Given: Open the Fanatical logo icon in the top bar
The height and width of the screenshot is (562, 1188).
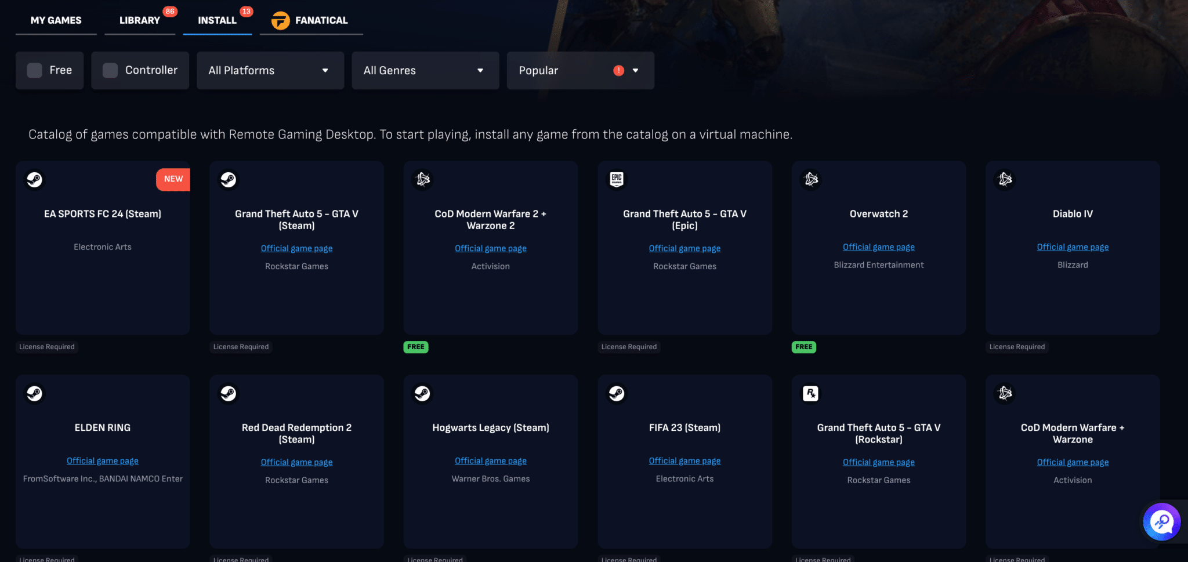Looking at the screenshot, I should [x=280, y=20].
